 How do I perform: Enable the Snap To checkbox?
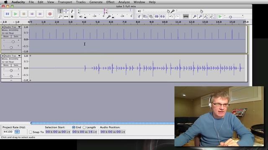(31, 132)
